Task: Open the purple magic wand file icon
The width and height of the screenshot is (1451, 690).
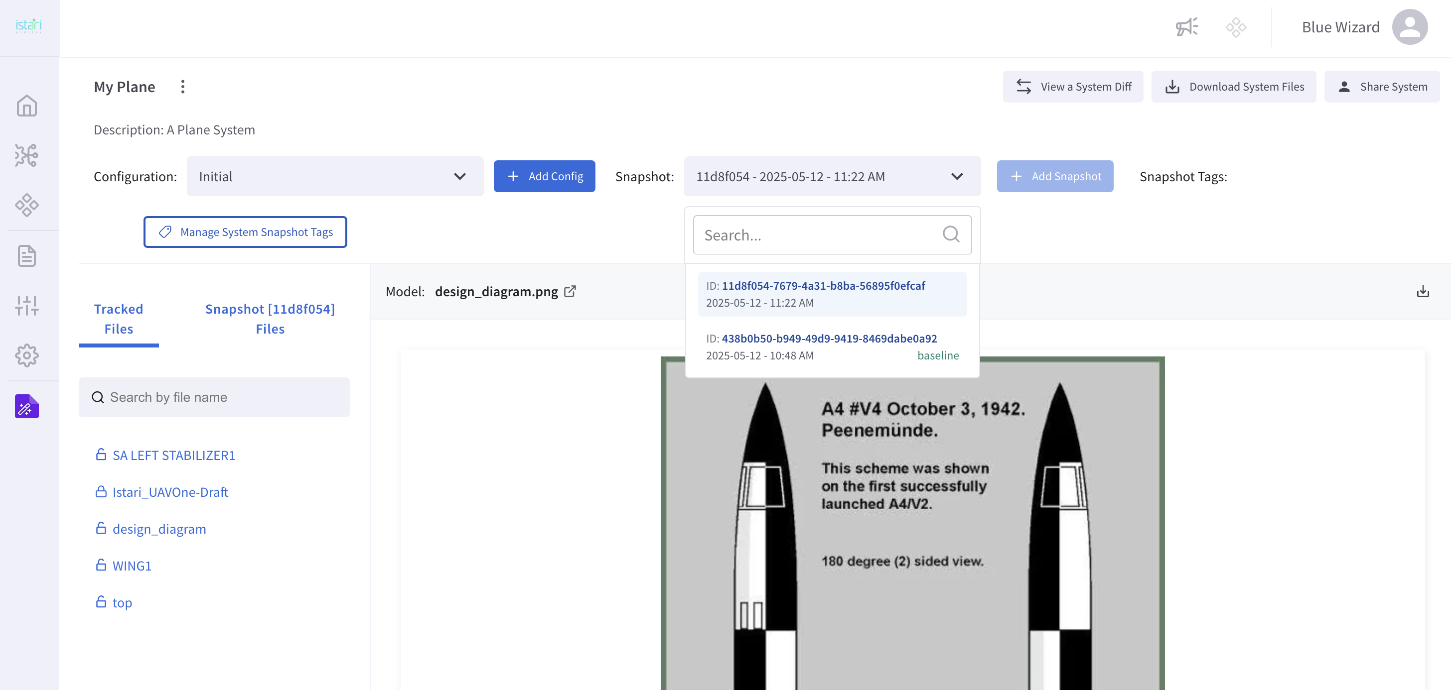Action: click(26, 406)
